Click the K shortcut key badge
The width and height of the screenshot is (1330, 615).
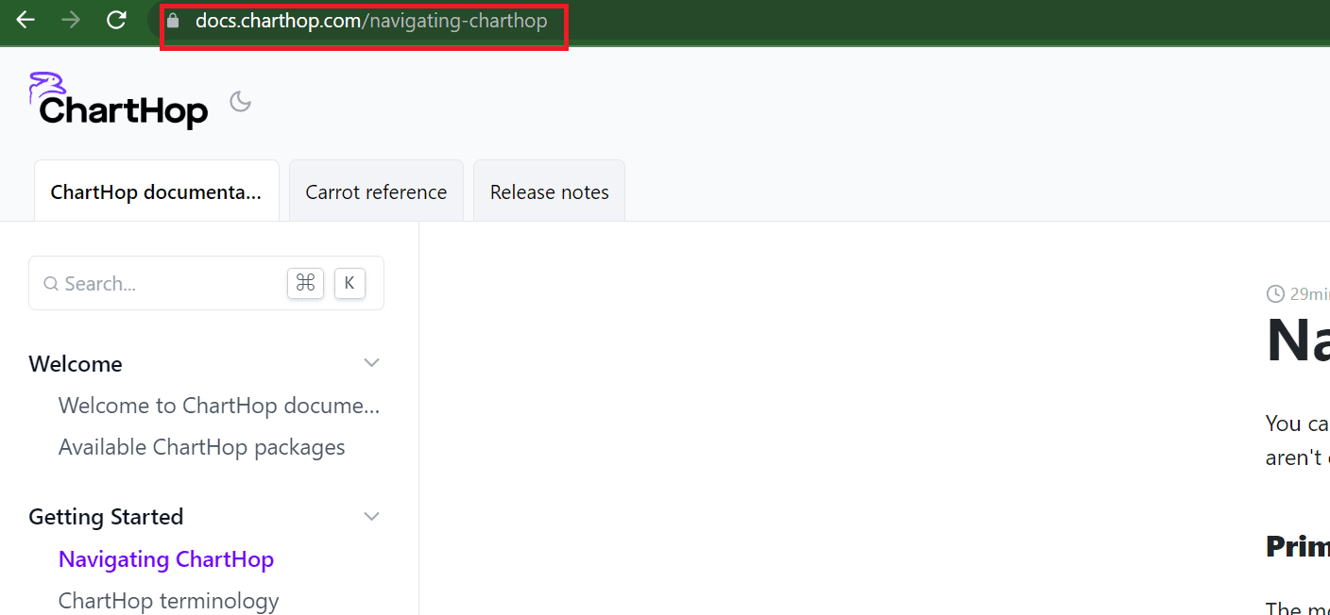click(x=350, y=283)
